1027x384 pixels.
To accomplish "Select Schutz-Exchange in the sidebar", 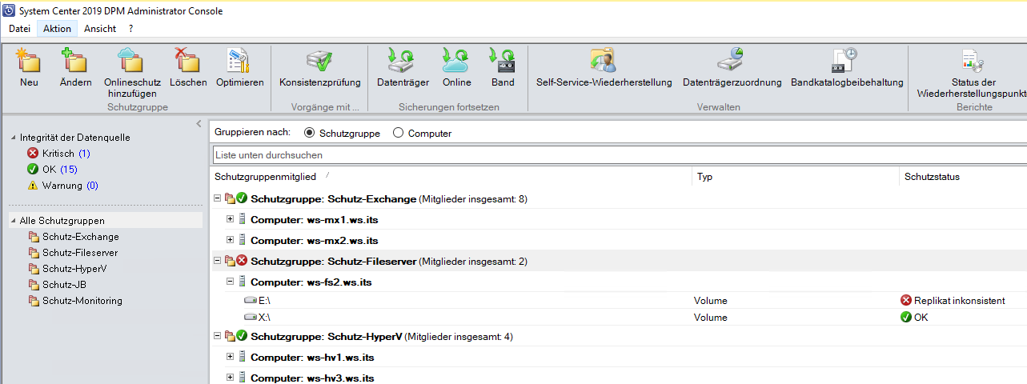I will (81, 237).
